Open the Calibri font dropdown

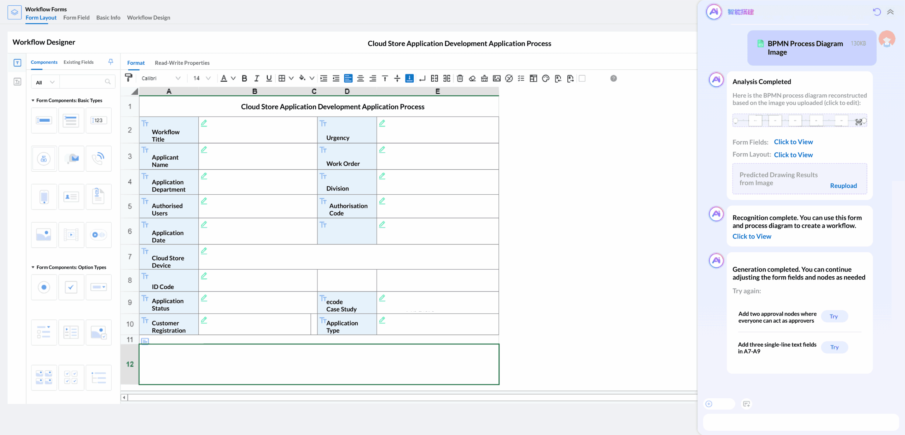pyautogui.click(x=161, y=78)
